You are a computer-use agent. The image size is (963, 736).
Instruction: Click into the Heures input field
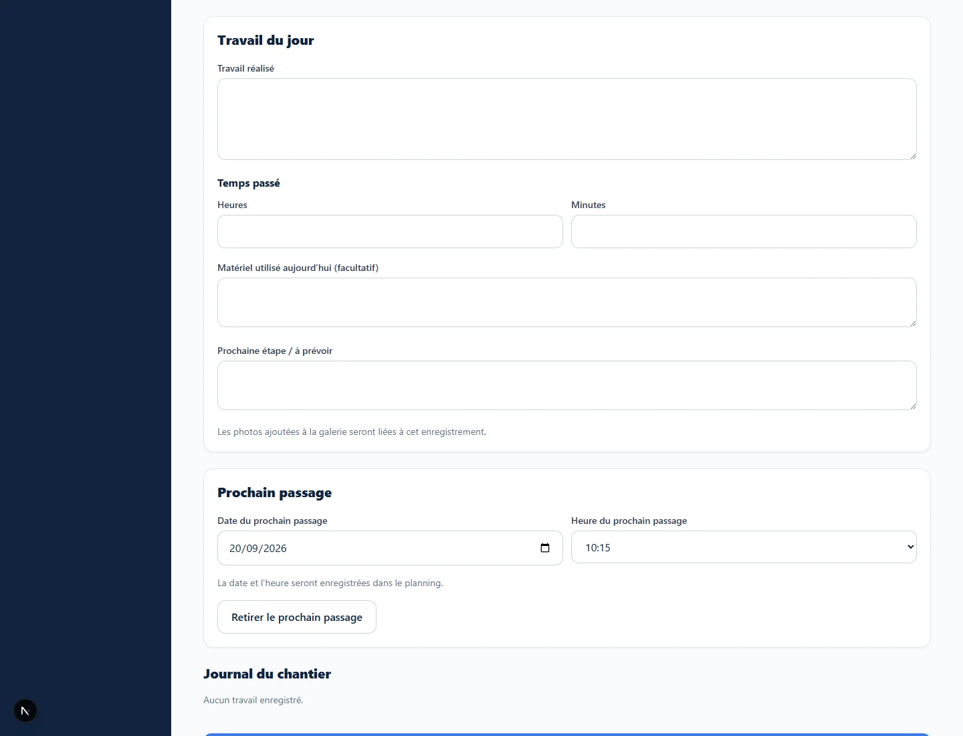pyautogui.click(x=390, y=232)
